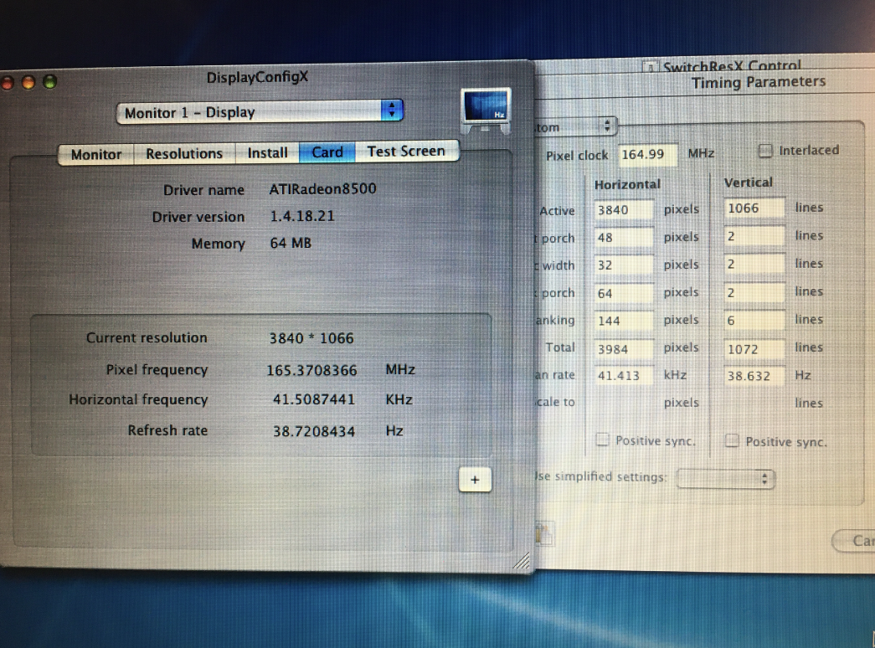Click the Horizontal column header
This screenshot has height=648, width=875.
(x=626, y=184)
